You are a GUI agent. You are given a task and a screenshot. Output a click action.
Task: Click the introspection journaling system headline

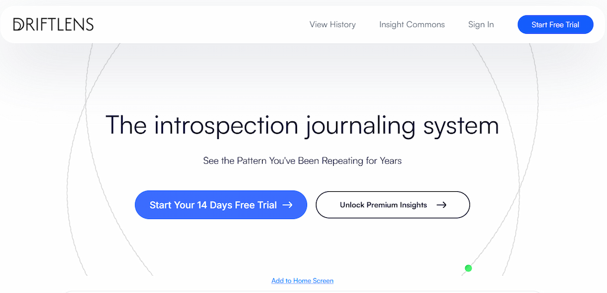[x=302, y=125]
